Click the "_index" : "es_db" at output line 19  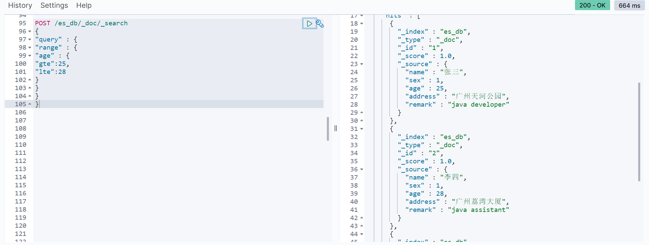[434, 32]
